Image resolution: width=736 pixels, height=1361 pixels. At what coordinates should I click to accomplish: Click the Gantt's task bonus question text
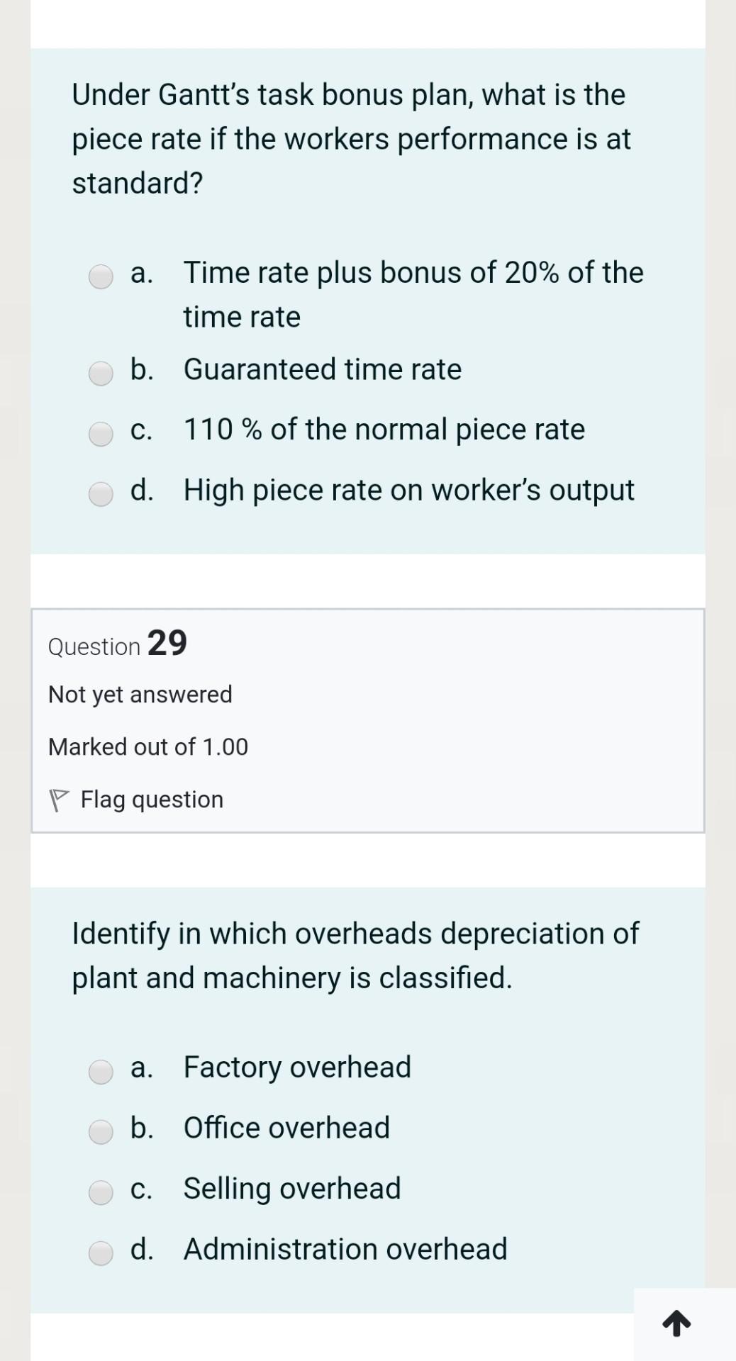click(x=347, y=138)
